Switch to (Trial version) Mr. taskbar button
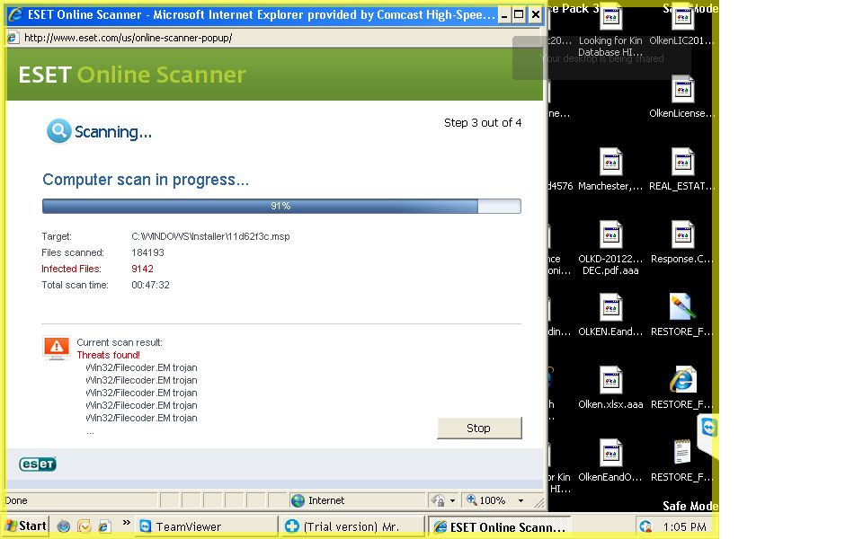Screen dimensions: 863x539 click(x=352, y=526)
